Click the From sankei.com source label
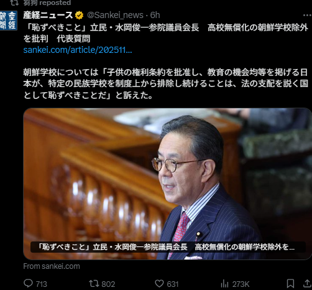Screen dimensions: 312x290 (52, 266)
